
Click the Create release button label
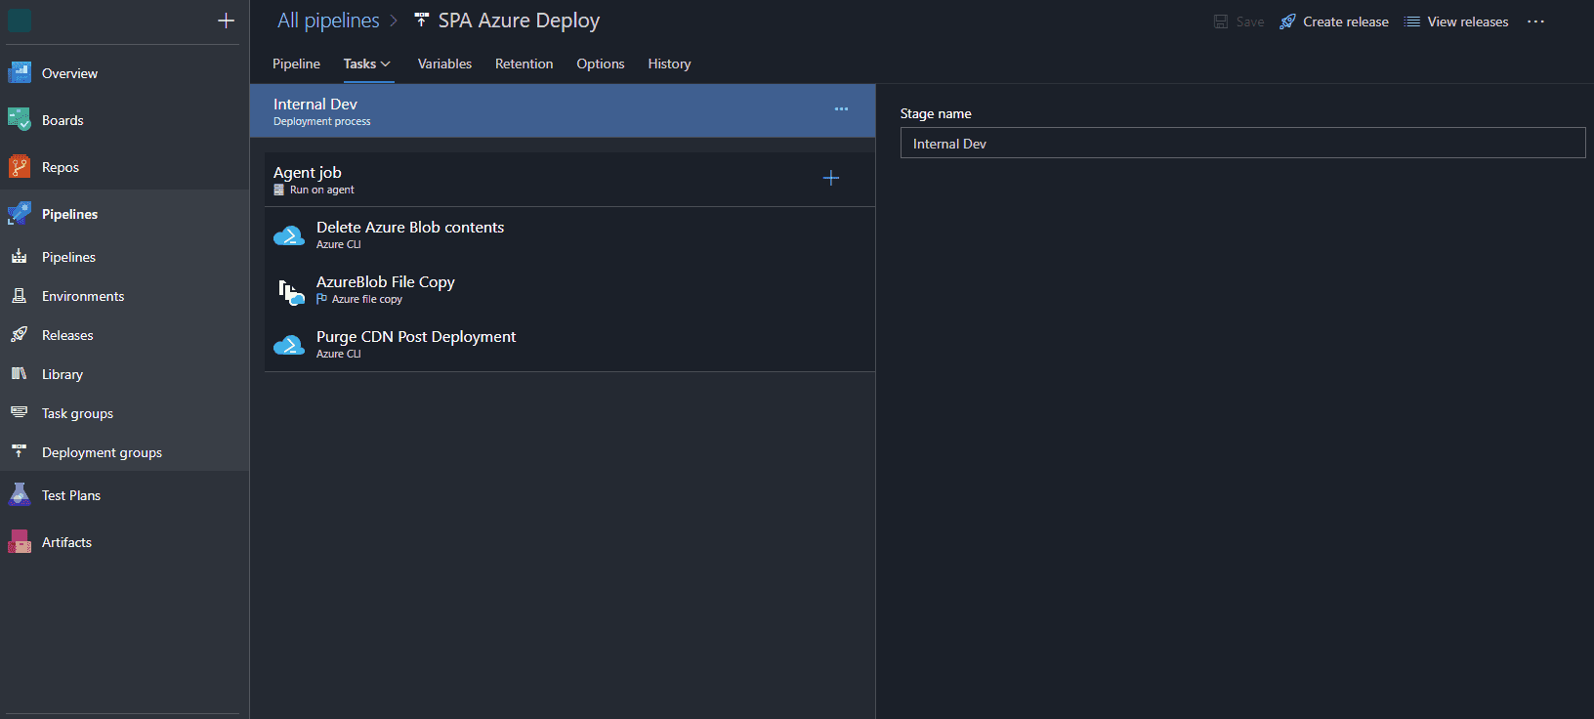[x=1346, y=21]
